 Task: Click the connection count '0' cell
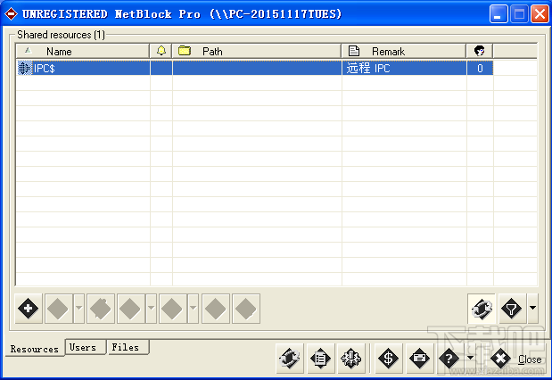point(480,68)
